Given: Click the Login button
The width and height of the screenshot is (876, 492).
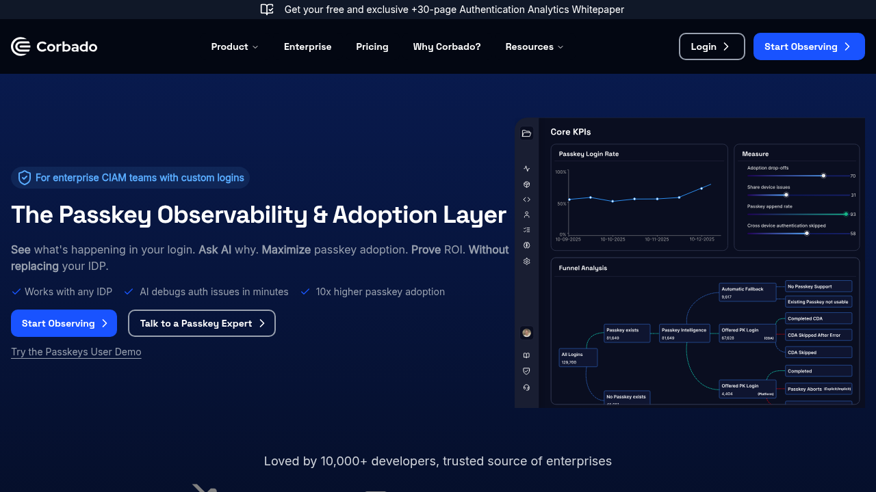Looking at the screenshot, I should tap(712, 46).
